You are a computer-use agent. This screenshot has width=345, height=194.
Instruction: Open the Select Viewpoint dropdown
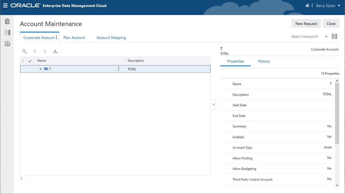coord(326,37)
